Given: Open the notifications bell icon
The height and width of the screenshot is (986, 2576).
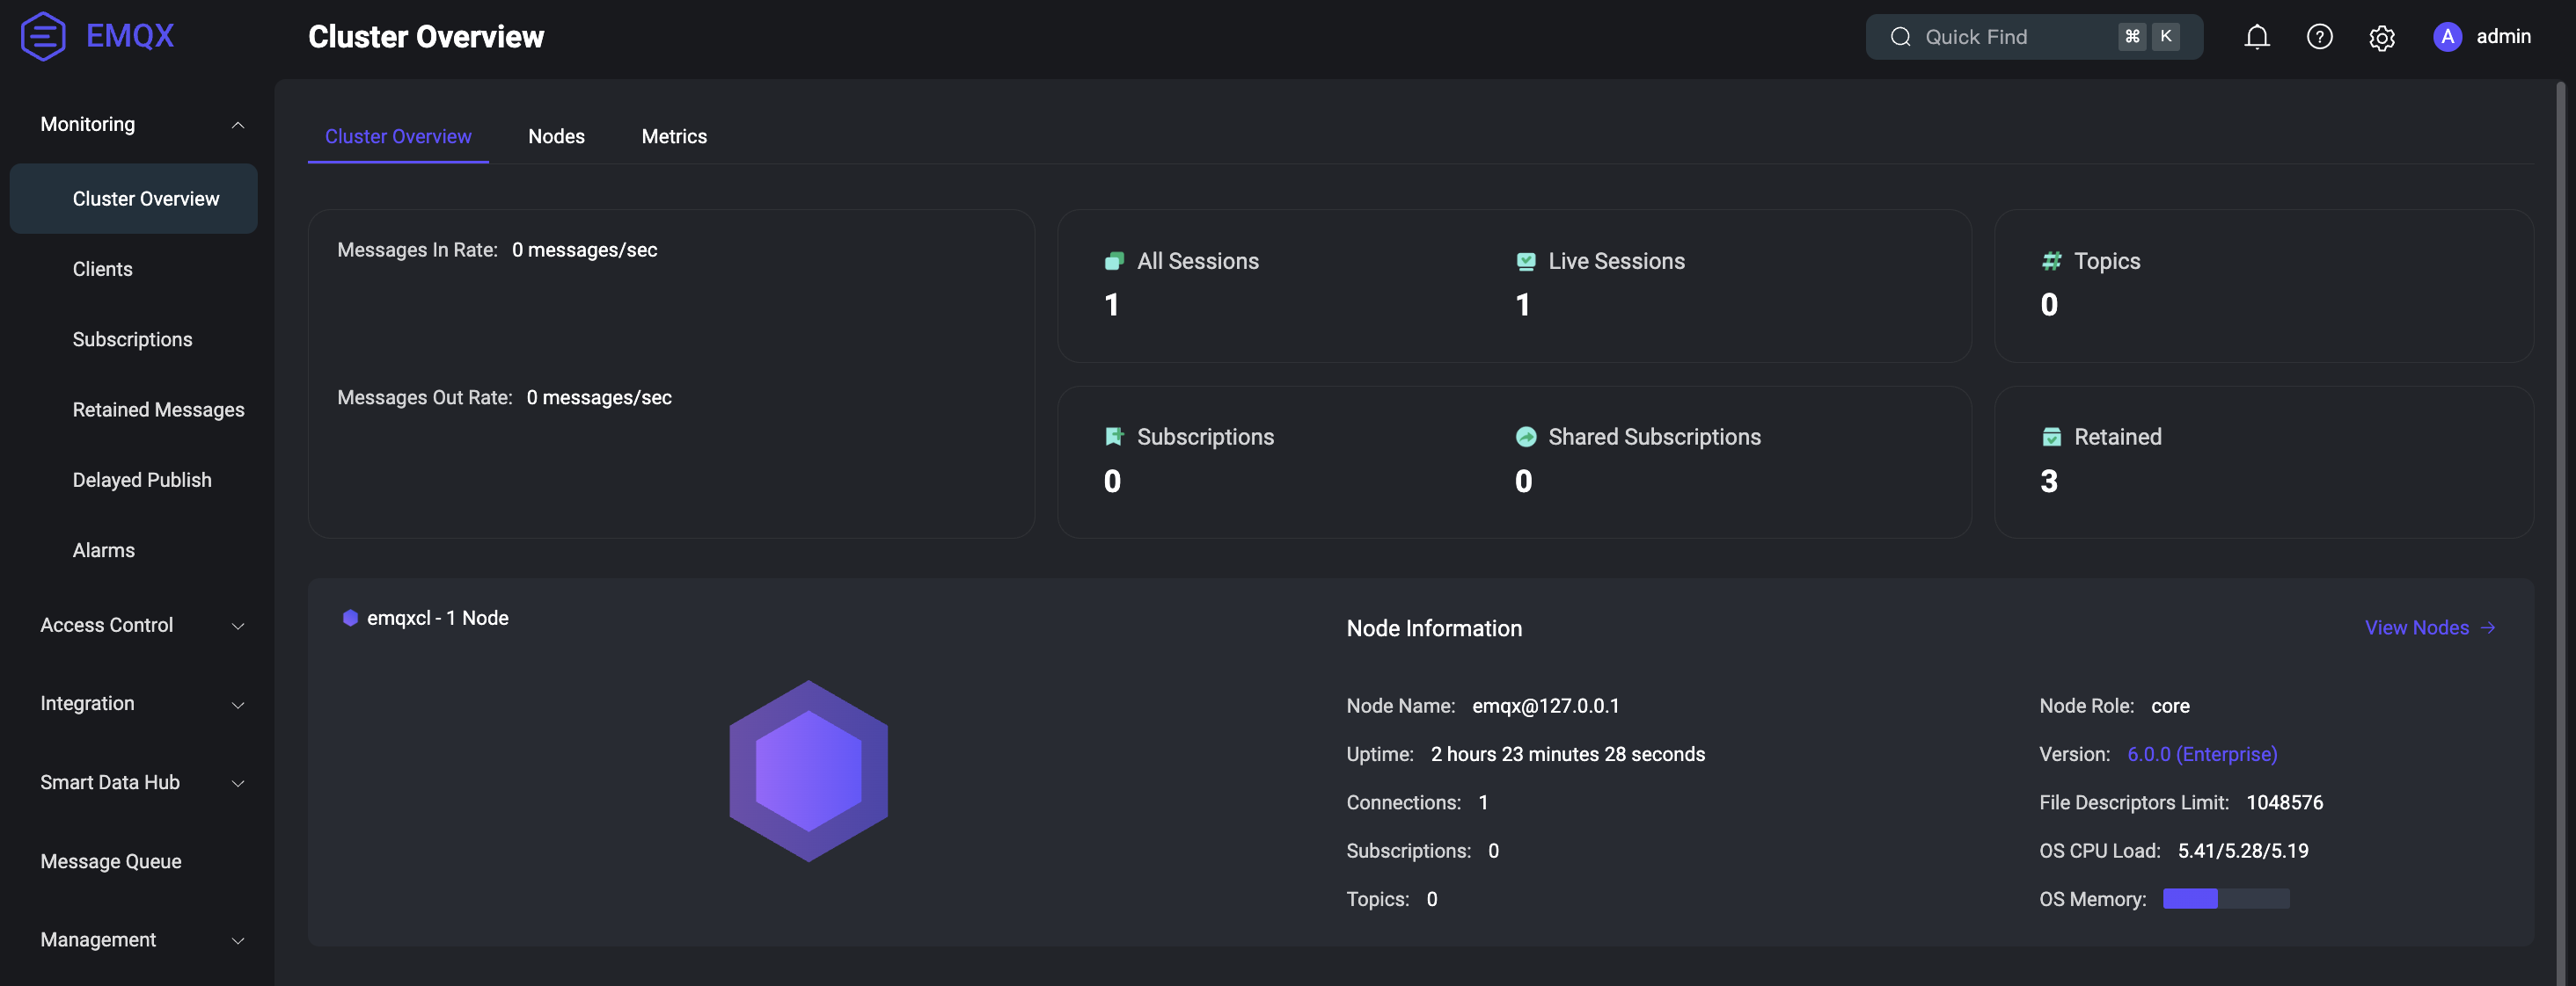Looking at the screenshot, I should click(2256, 37).
